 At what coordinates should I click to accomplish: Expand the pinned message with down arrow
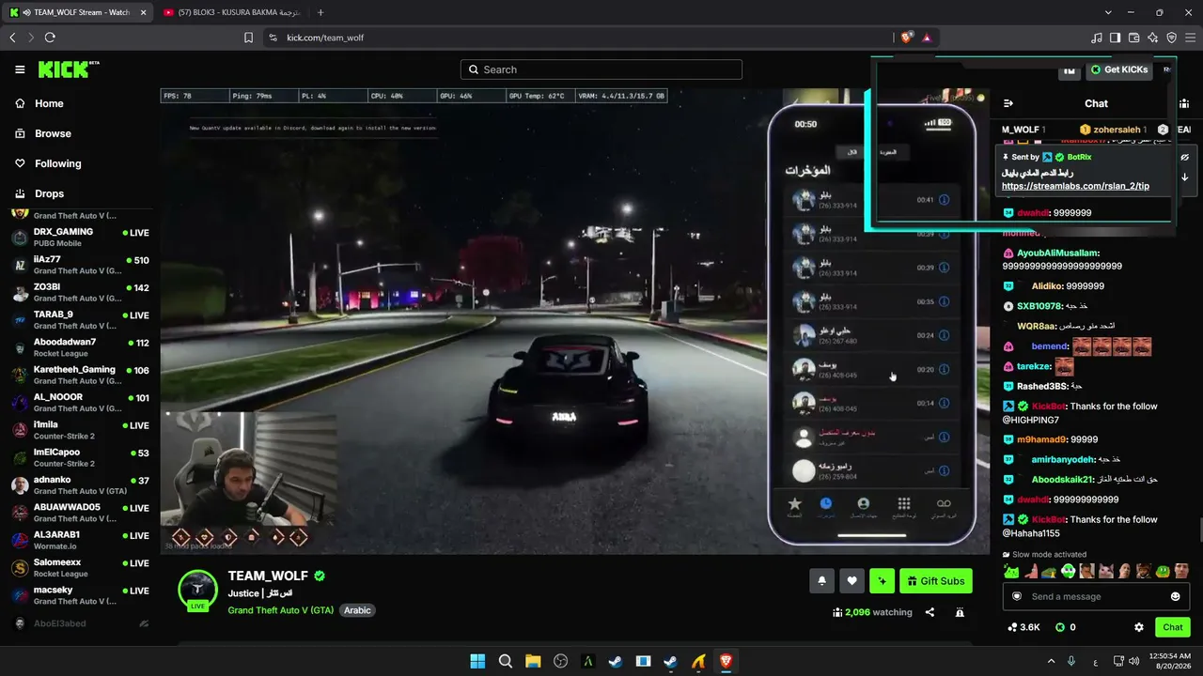tap(1184, 177)
